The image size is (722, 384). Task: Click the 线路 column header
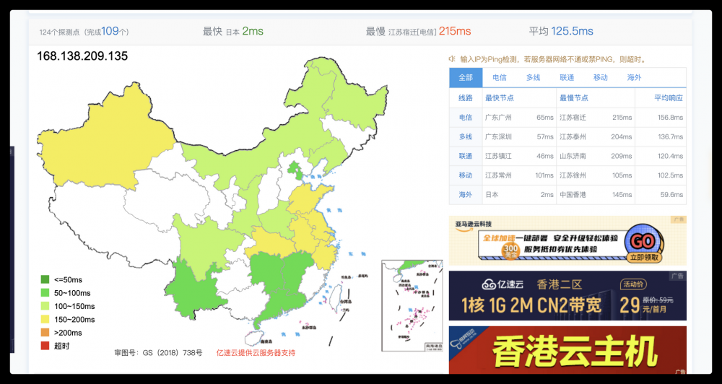[x=466, y=98]
